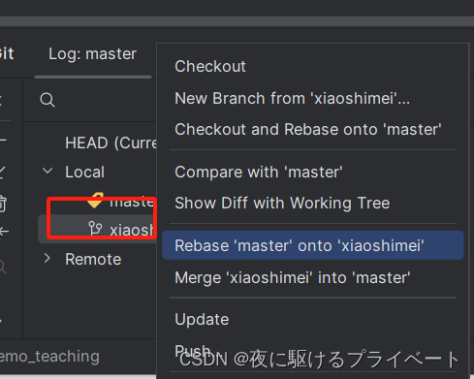The image size is (474, 379).
Task: Click the demo_teaching status bar entry
Action: click(49, 357)
